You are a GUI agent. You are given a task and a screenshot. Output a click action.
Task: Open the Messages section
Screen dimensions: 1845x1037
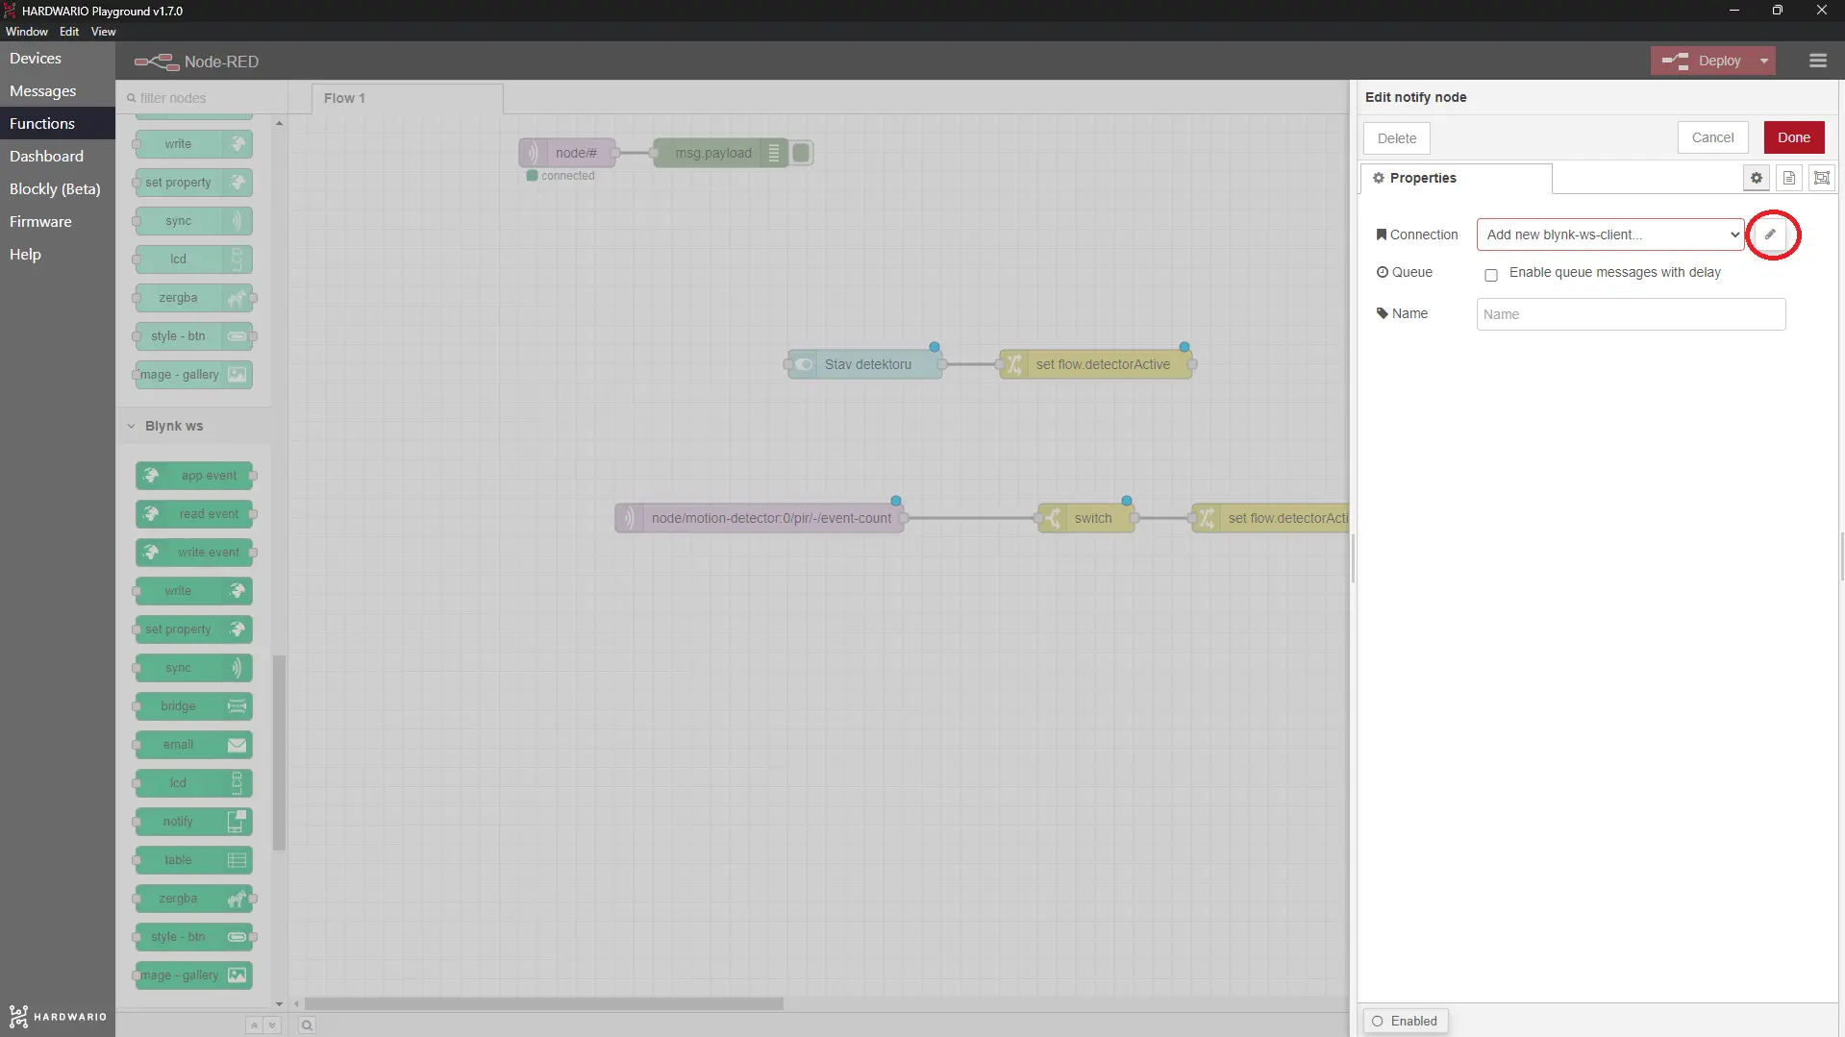[58, 91]
